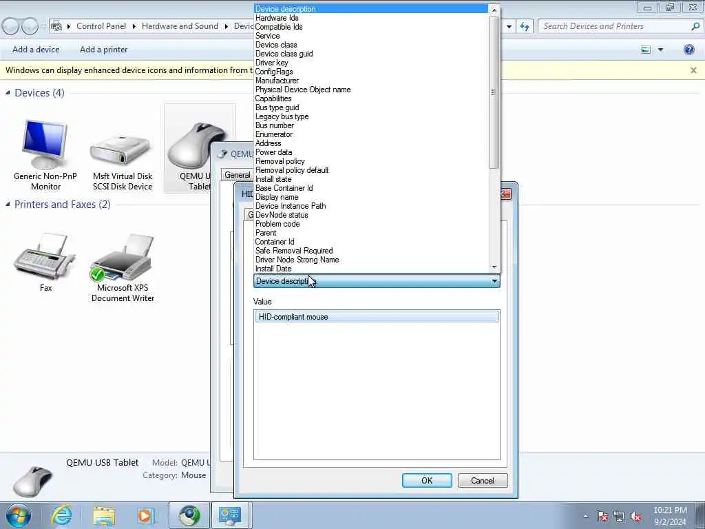Select the Fax printer icon

pyautogui.click(x=45, y=262)
